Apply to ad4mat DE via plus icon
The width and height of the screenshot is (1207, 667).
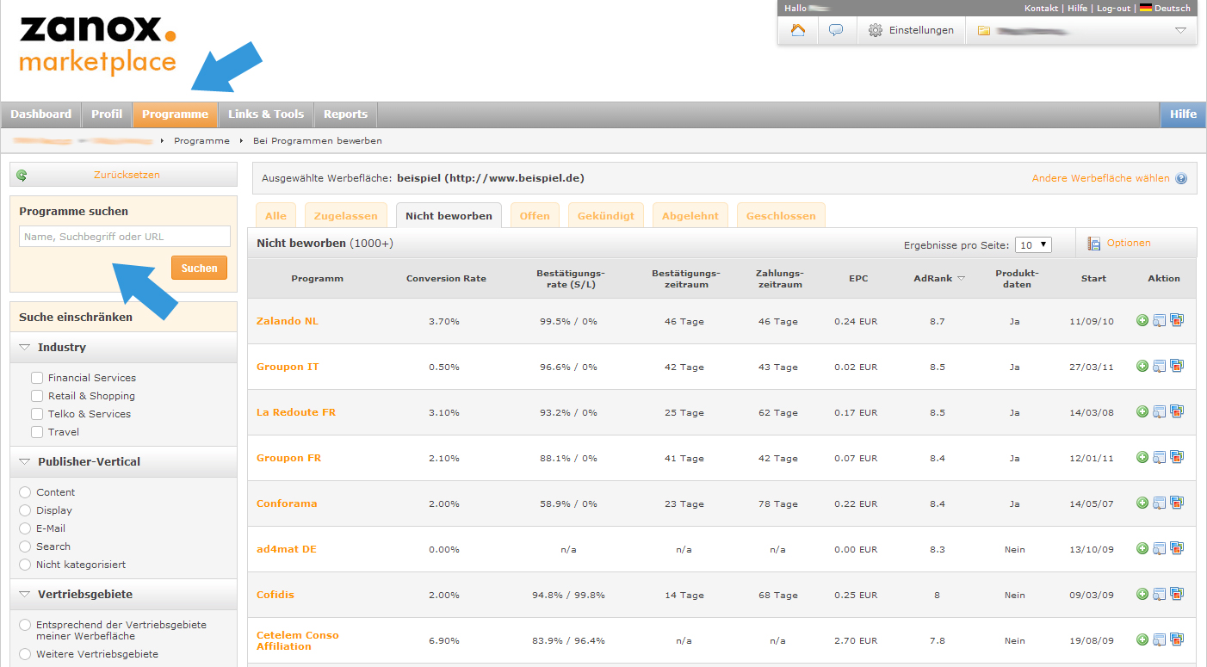[1142, 548]
